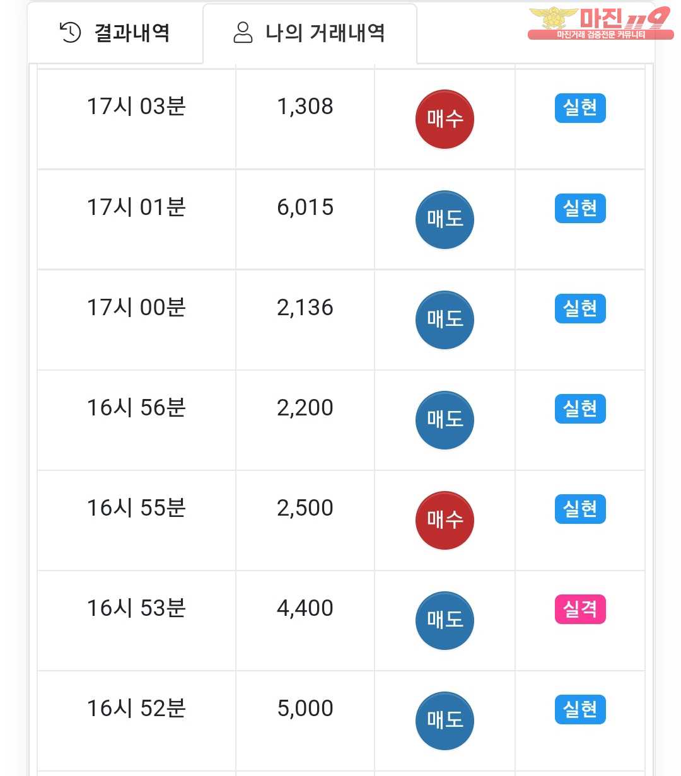
Task: Switch to 나의 거래내역 tab
Action: pos(310,33)
